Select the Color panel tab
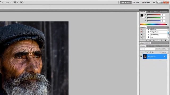The height and width of the screenshot is (95, 170). 143,12
